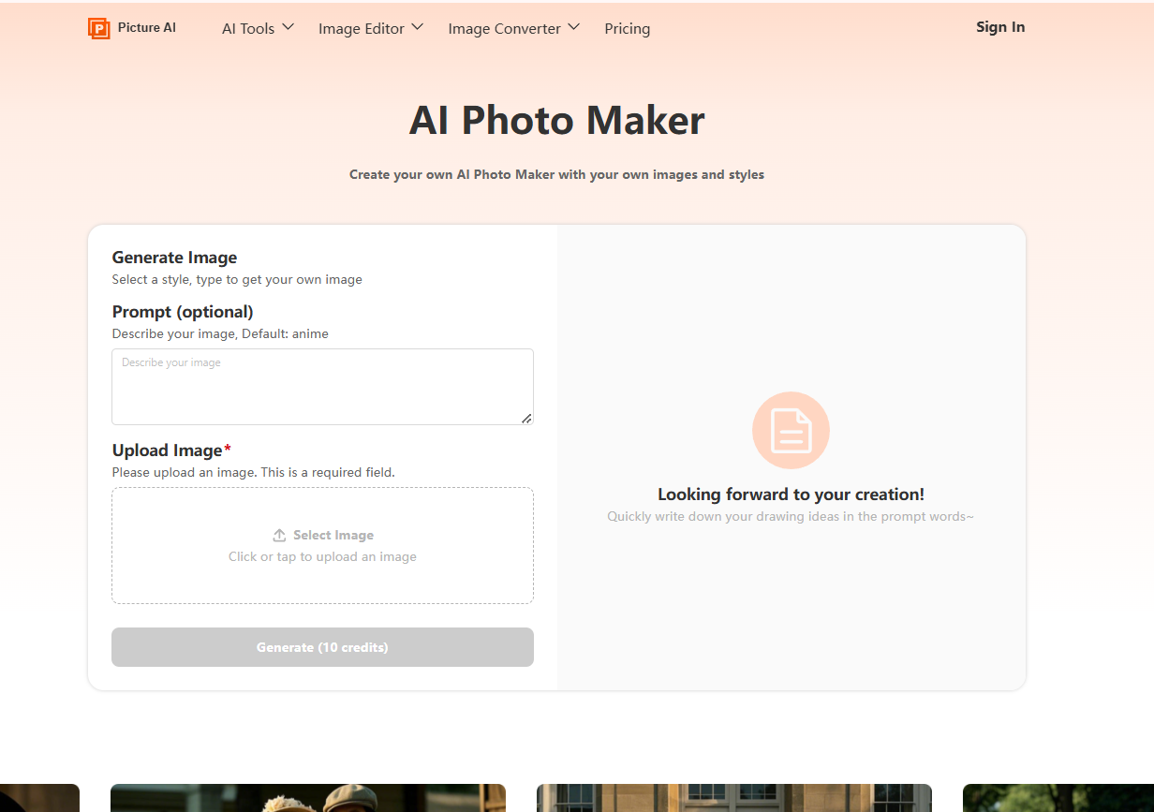Click inside the Describe your image prompt field
Screen dimensions: 1154x812
[x=322, y=387]
